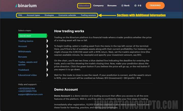Click the support@binarium.com email link
The image size is (183, 111).
tap(30, 94)
